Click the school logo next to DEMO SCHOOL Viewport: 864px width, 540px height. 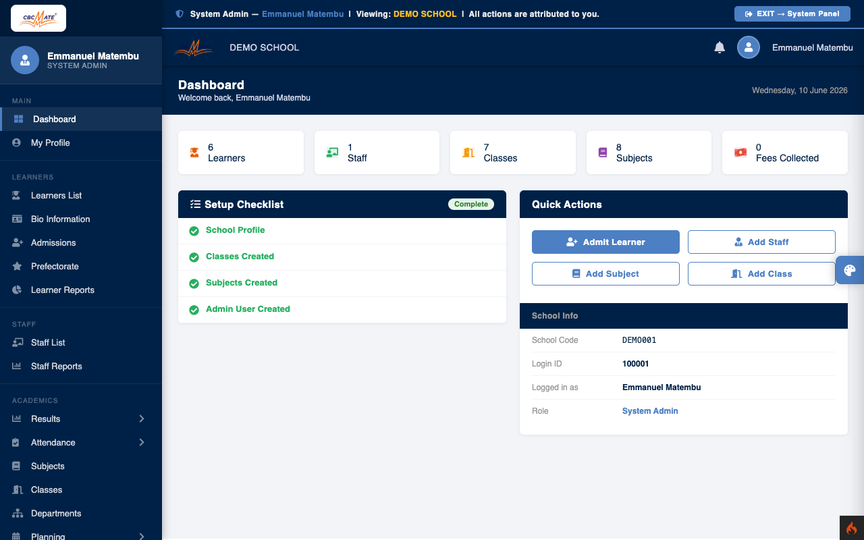(x=194, y=47)
